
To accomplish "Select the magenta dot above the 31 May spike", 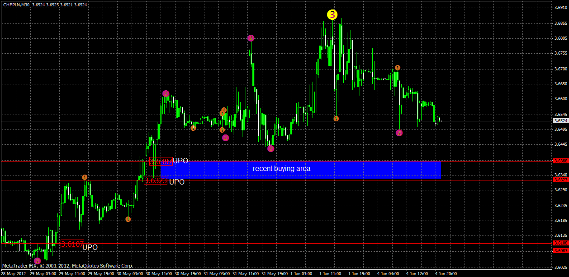I will point(251,38).
